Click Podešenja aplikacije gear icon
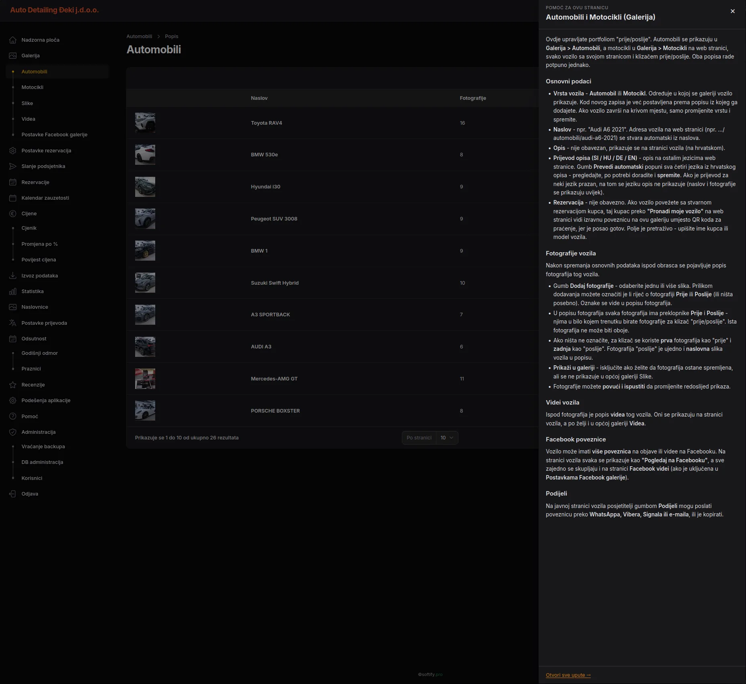746x684 pixels. point(13,401)
